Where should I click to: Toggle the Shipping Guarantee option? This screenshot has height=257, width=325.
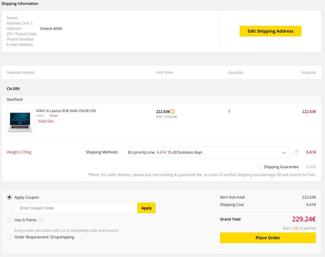pos(260,167)
